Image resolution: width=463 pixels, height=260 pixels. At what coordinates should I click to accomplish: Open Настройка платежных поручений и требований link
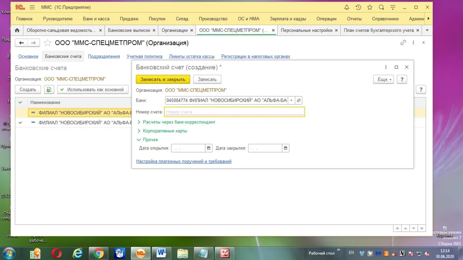184,161
